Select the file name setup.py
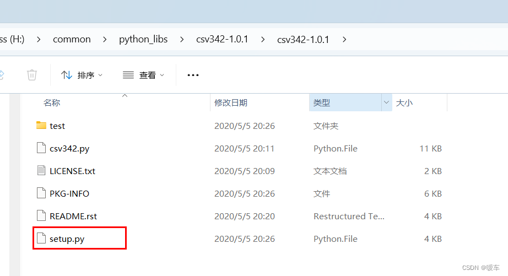Viewport: 508px width, 276px height. tap(67, 239)
